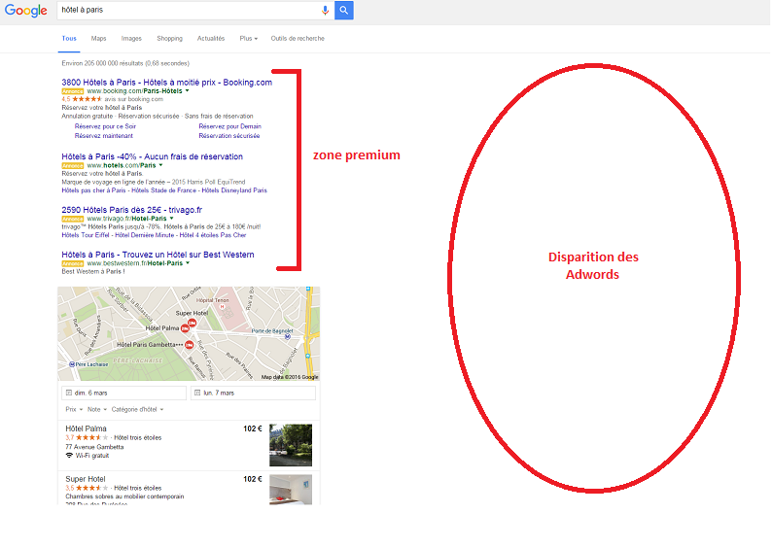This screenshot has width=772, height=548.
Task: Expand the booking.com URL dropdown arrow
Action: (187, 91)
